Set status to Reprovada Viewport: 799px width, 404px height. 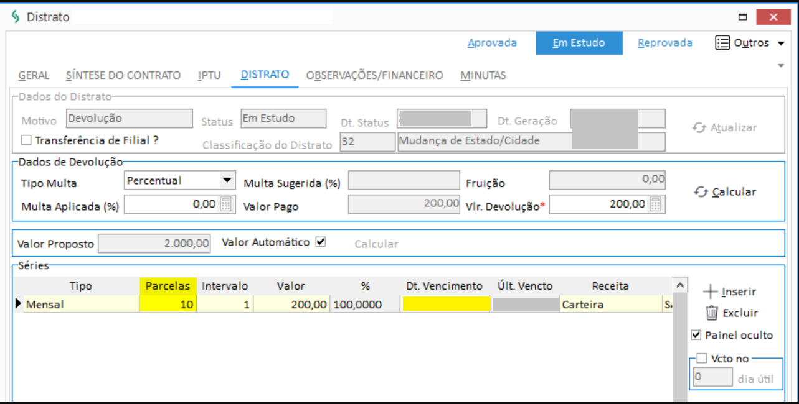(x=665, y=43)
